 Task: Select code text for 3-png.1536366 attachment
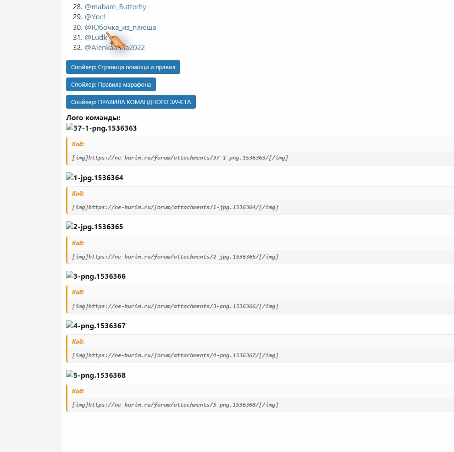point(175,306)
